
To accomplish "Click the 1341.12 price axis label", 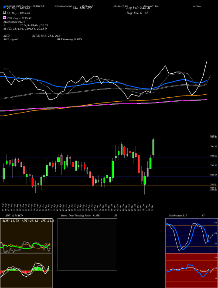I will pos(213,146).
